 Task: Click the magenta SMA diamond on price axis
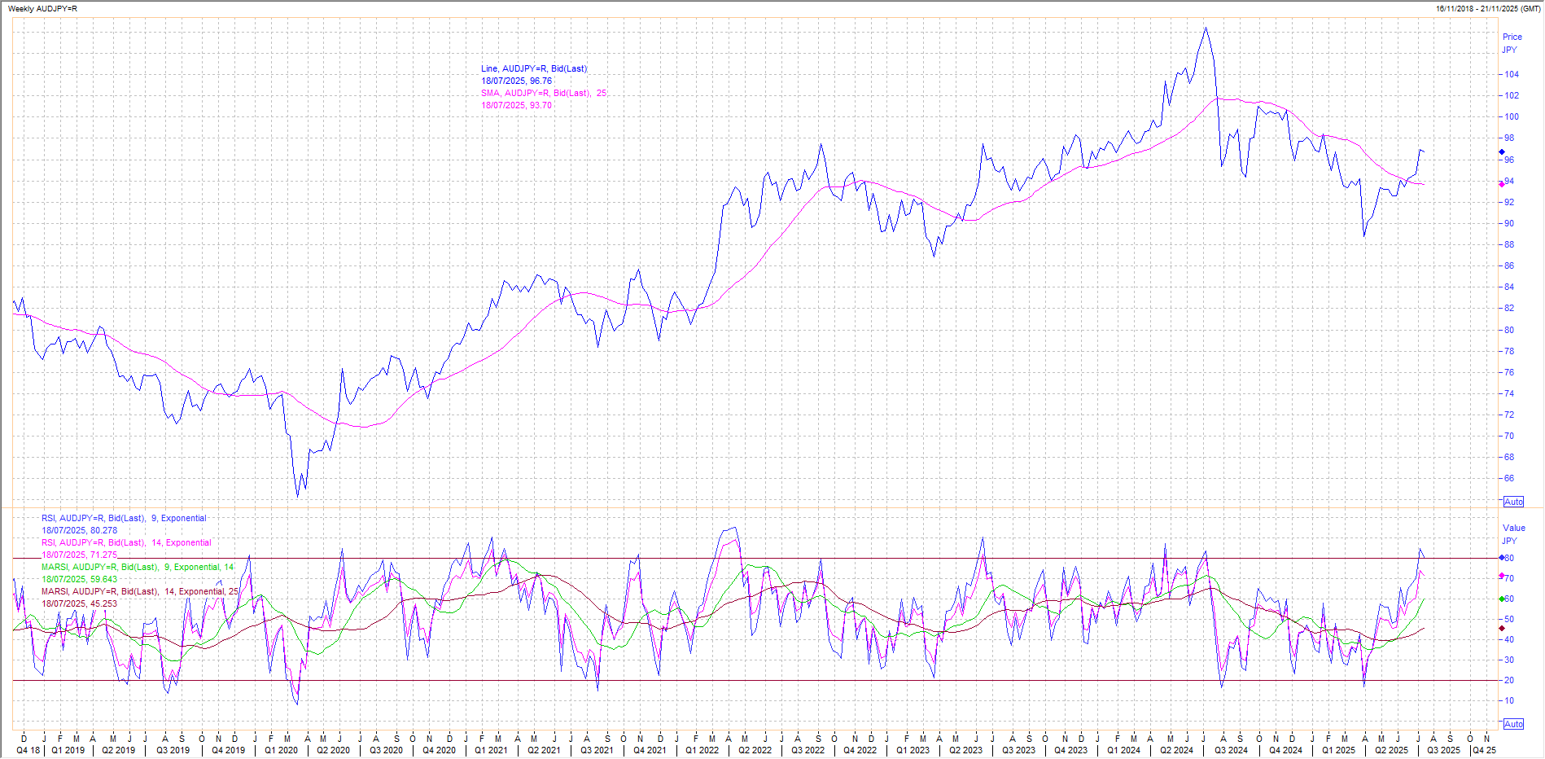coord(1502,184)
